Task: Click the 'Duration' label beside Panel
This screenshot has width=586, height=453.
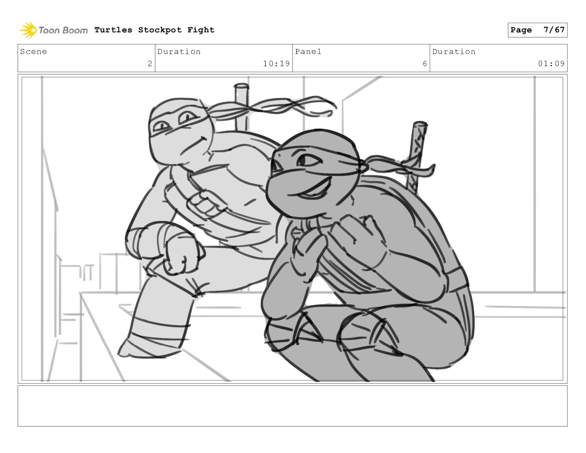Action: (x=454, y=52)
